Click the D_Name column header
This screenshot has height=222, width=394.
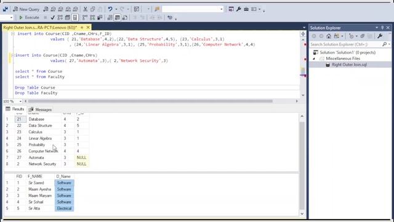coord(64,176)
